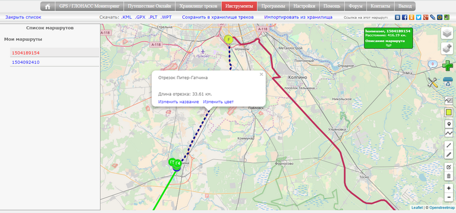The width and height of the screenshot is (456, 213).
Task: Expand the route description panel
Action: [x=389, y=45]
